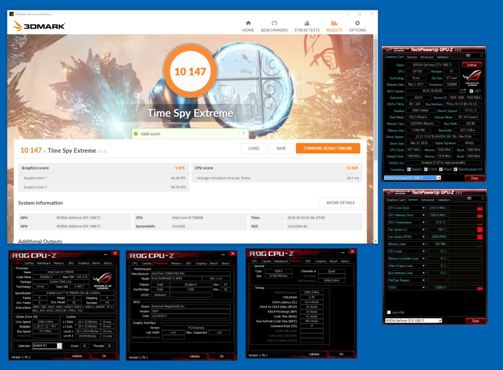Screen dimensions: 503x370
Task: Open Caches tab in CPU-Z CPU window
Action: click(29, 263)
